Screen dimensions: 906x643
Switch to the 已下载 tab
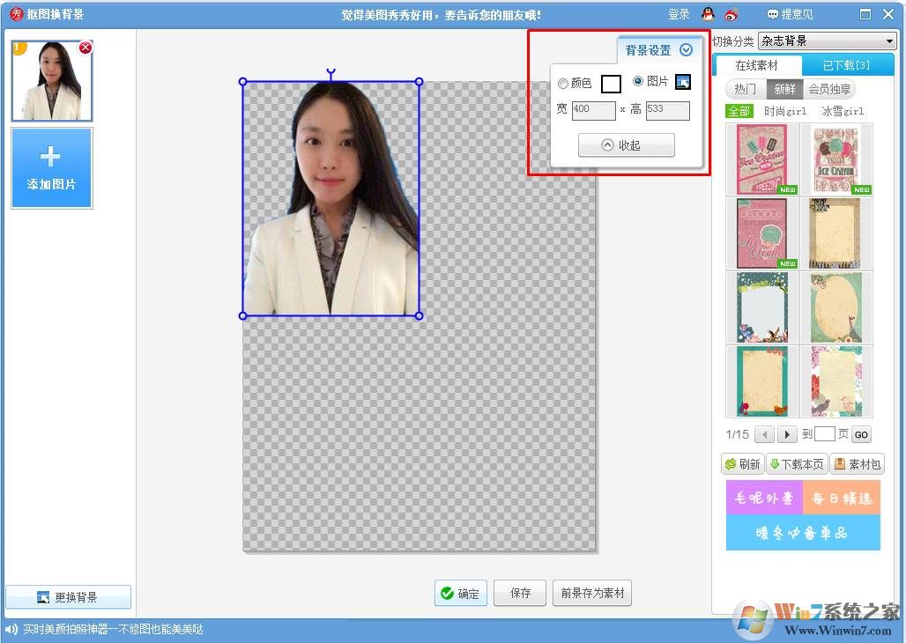846,65
